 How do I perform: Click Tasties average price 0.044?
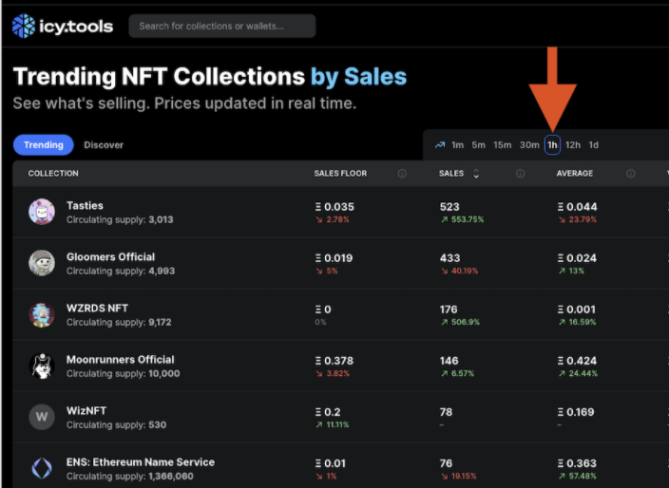pyautogui.click(x=577, y=207)
